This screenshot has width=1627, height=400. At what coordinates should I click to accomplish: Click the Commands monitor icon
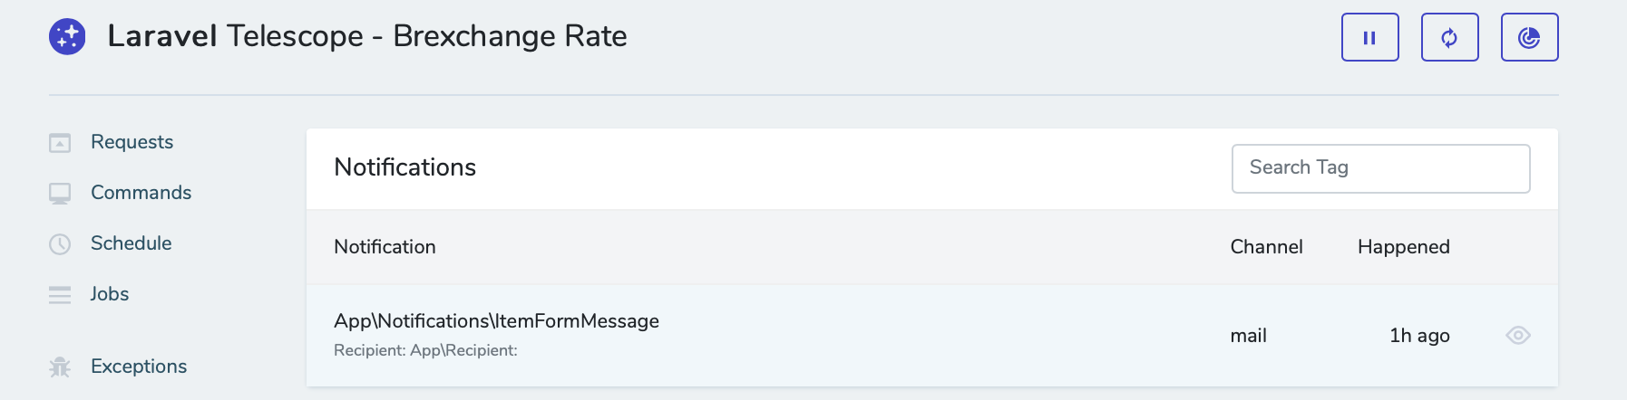coord(60,194)
